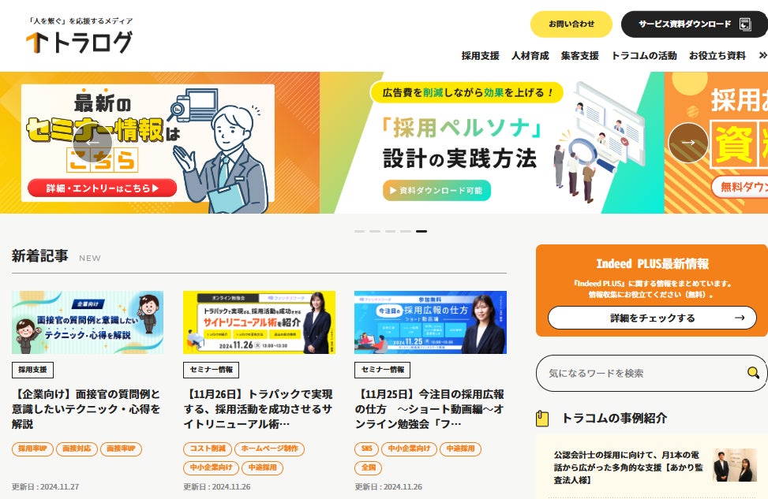The width and height of the screenshot is (768, 499).
Task: Select the third carousel indicator dot
Action: tap(391, 231)
